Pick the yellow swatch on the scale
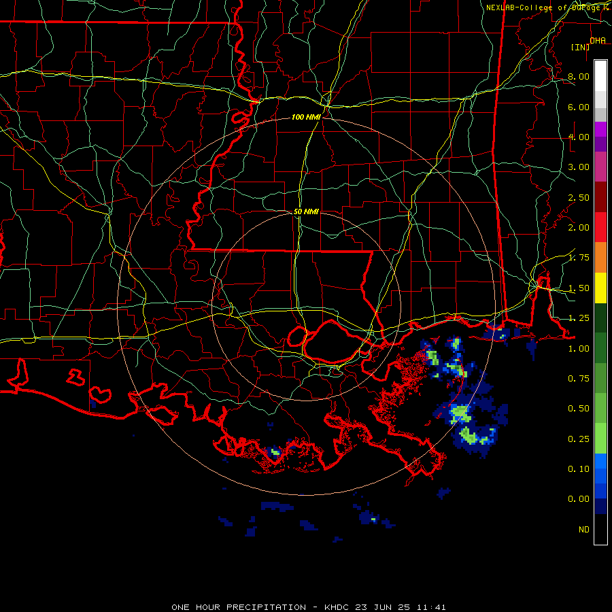Image resolution: width=612 pixels, height=612 pixels. 600,288
